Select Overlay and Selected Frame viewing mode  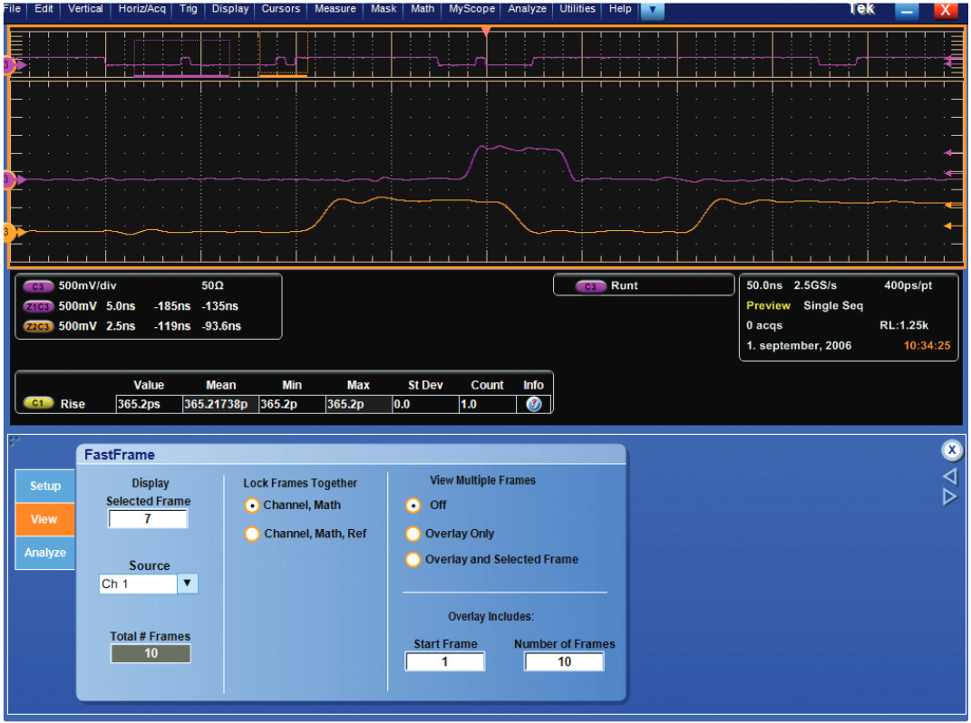pos(413,559)
